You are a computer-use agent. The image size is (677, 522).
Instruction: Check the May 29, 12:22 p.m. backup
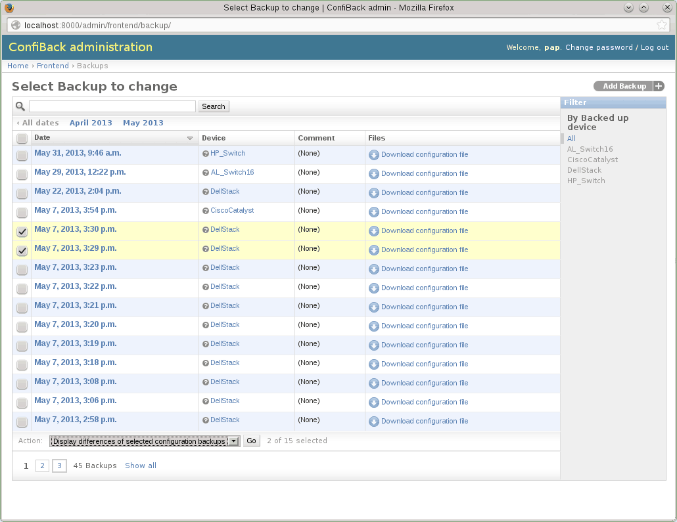22,174
